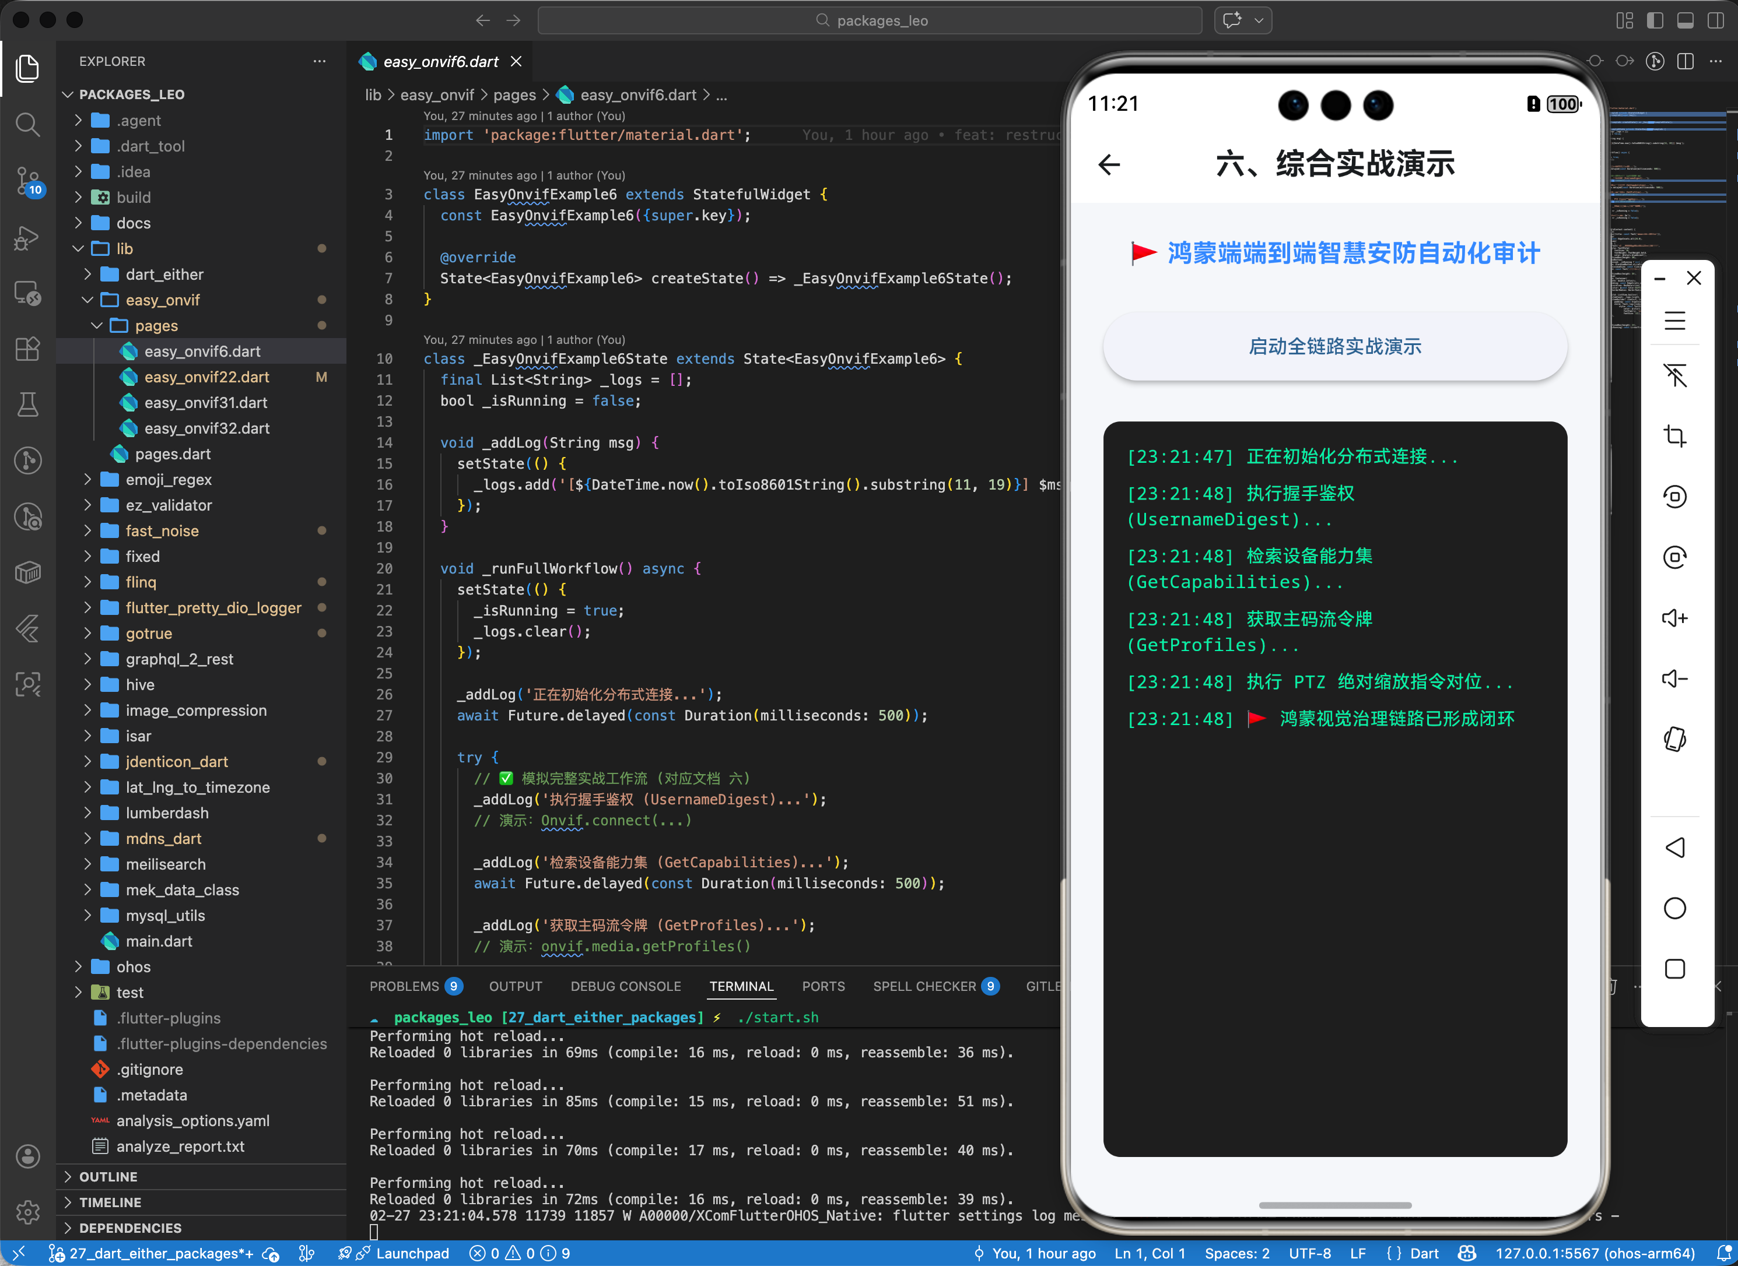Expand the OUTLINE section
Image resolution: width=1738 pixels, height=1266 pixels.
[x=108, y=1177]
